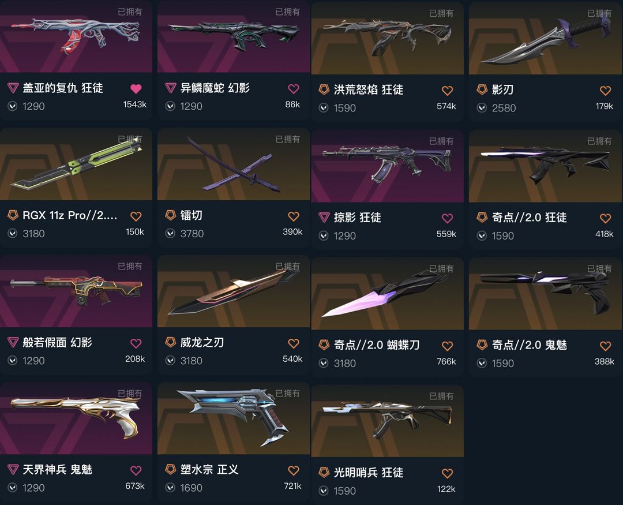
Task: Tap the heart beside RGX 11z Pro
Action: pos(136,216)
